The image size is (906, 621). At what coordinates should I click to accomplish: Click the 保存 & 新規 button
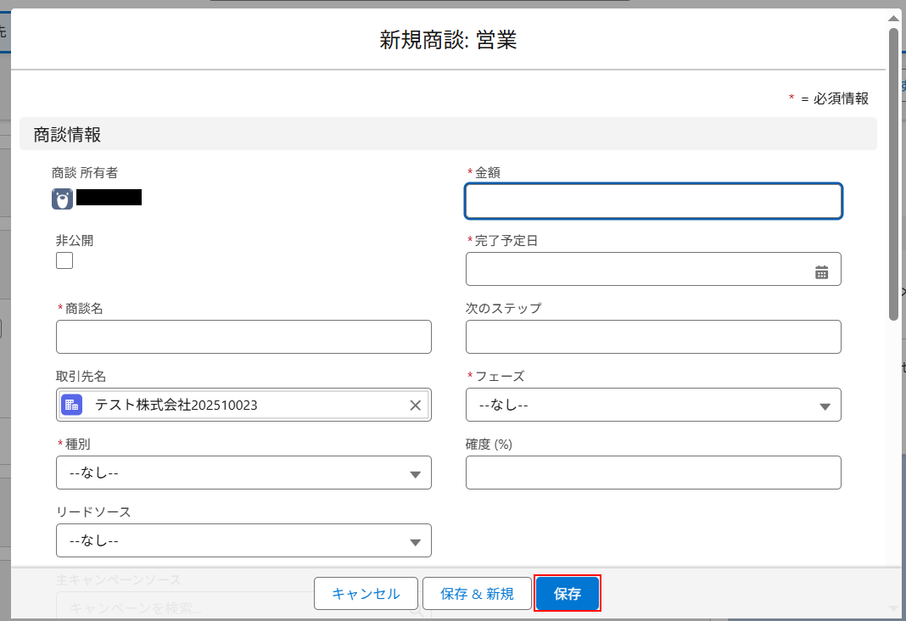click(x=477, y=594)
